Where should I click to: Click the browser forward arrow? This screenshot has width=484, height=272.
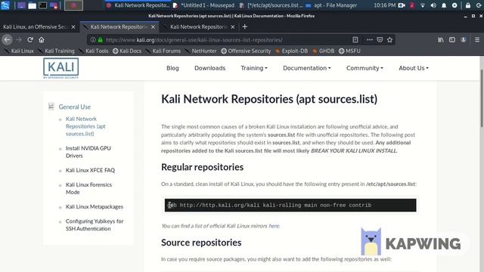coord(18,40)
